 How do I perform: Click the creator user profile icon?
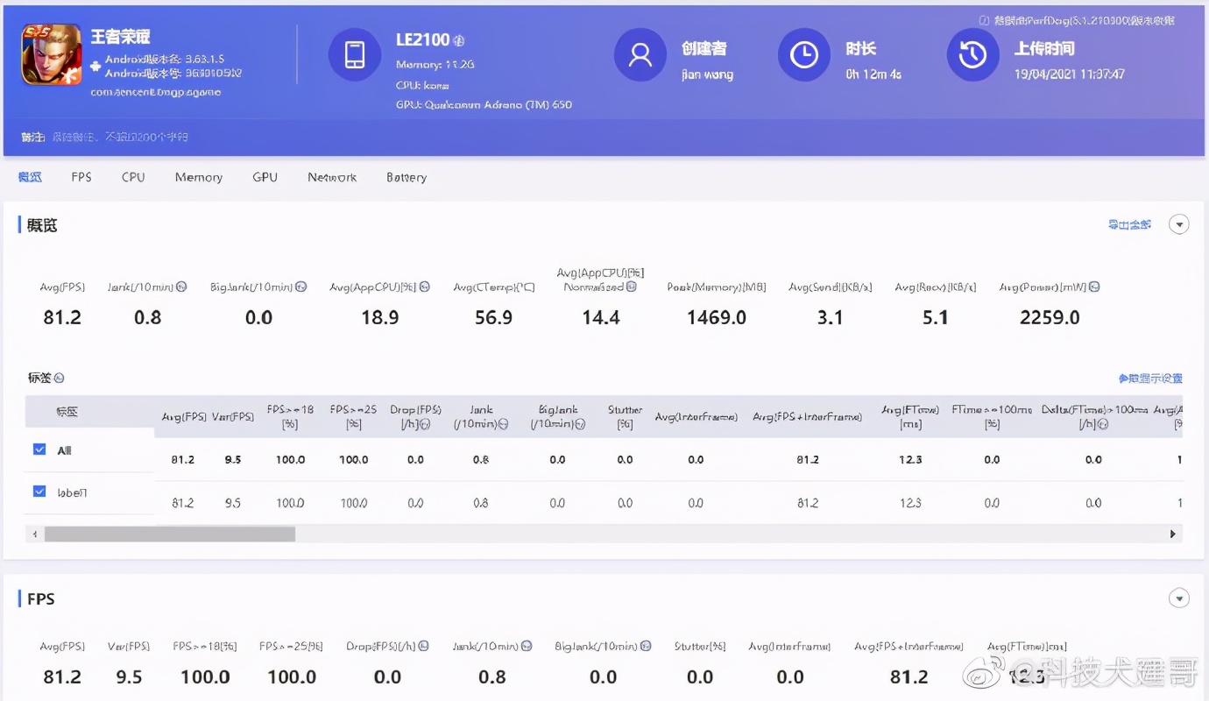pyautogui.click(x=640, y=54)
